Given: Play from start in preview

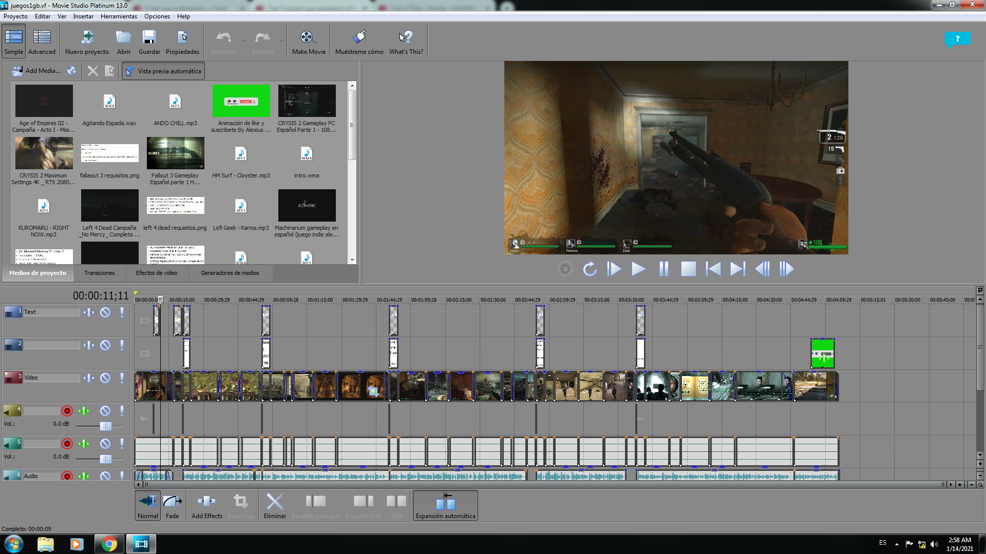Looking at the screenshot, I should click(614, 269).
